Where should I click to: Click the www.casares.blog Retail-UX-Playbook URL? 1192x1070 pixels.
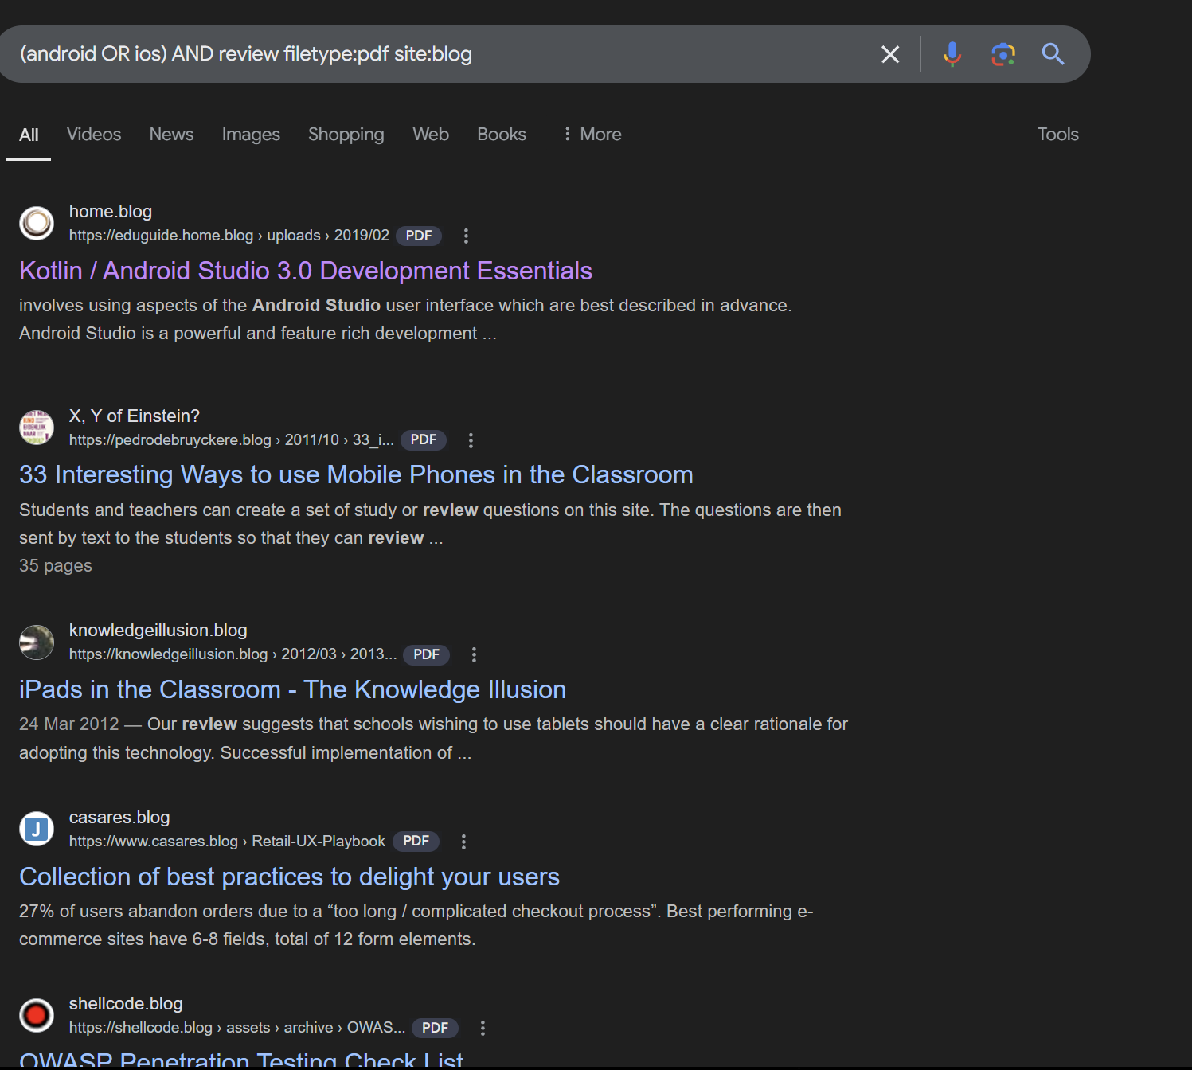[x=227, y=842]
